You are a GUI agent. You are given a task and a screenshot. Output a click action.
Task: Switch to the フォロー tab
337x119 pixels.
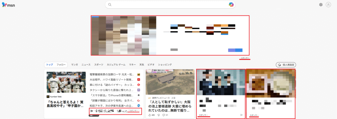(61, 65)
